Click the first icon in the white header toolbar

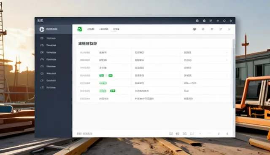pyautogui.click(x=194, y=29)
